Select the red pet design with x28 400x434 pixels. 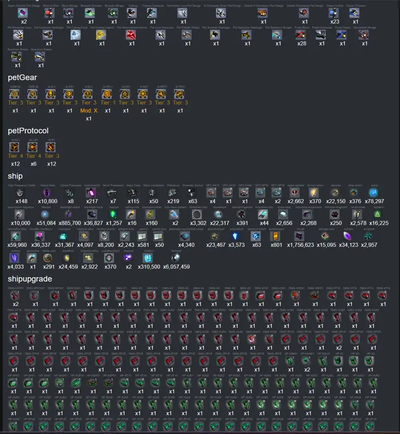click(x=301, y=35)
